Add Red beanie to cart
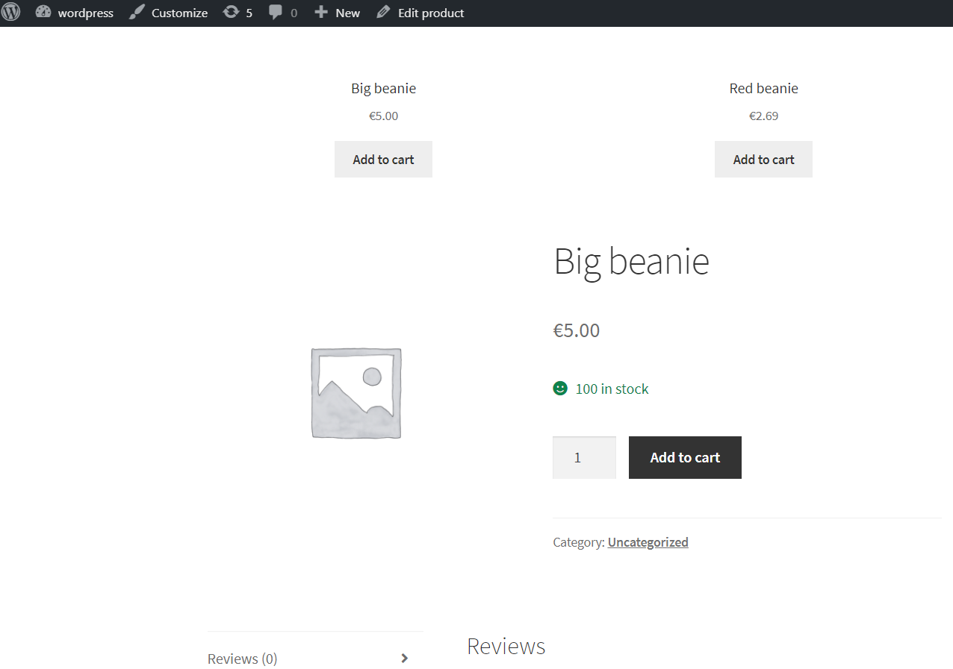This screenshot has height=669, width=953. [763, 159]
